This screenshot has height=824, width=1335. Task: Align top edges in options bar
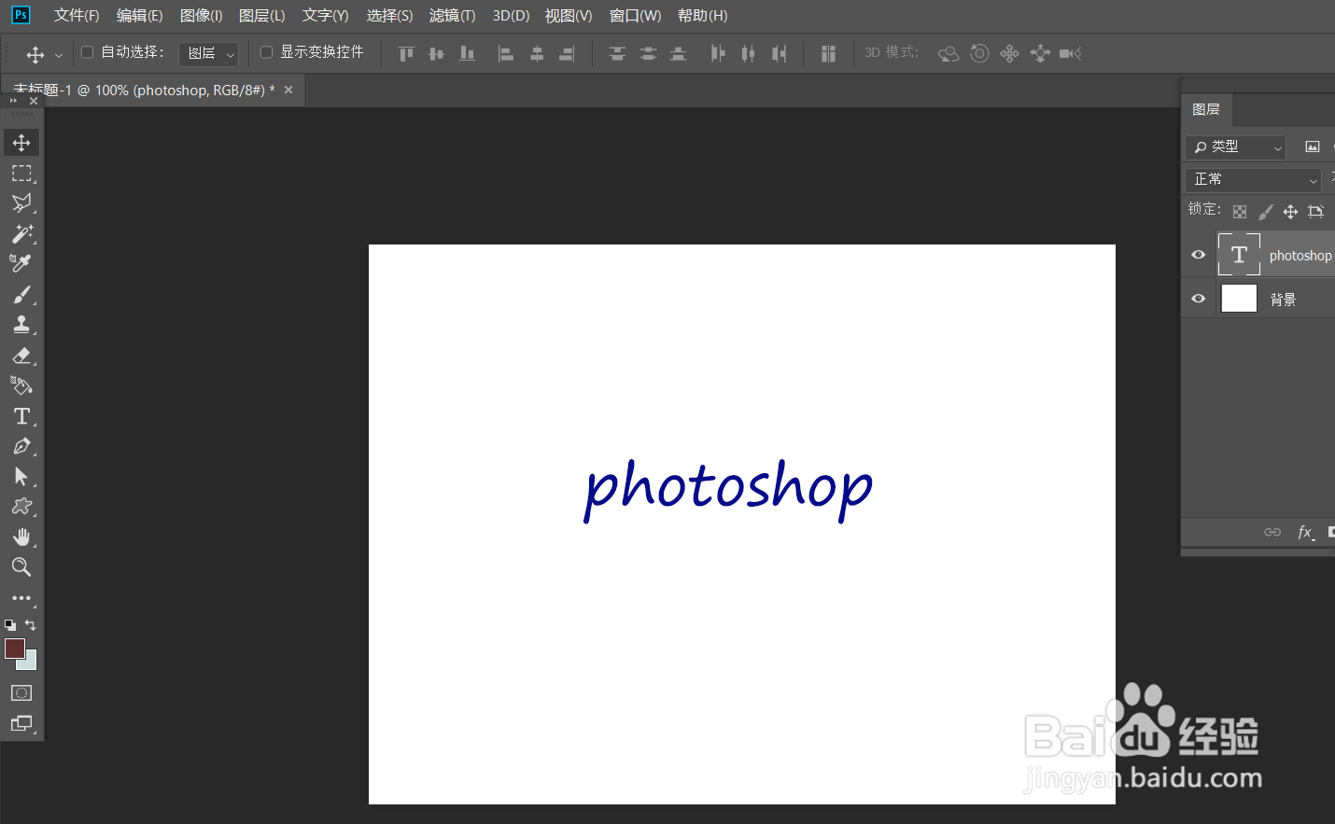(x=406, y=54)
